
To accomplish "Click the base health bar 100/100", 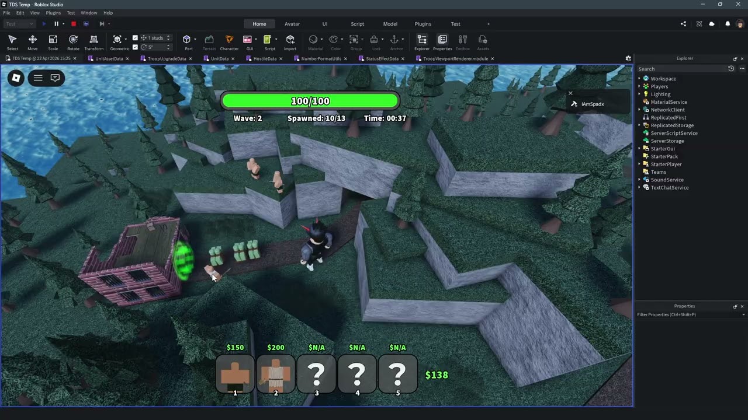I will [310, 101].
